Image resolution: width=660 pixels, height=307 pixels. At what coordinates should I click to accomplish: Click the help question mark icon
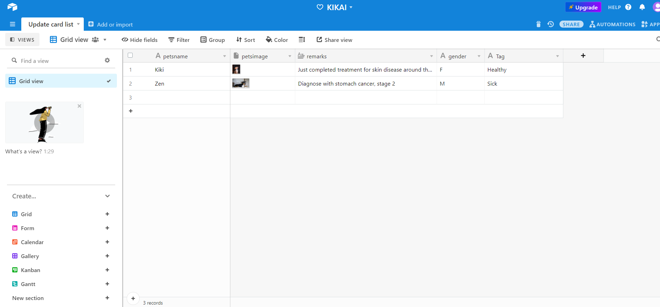628,7
